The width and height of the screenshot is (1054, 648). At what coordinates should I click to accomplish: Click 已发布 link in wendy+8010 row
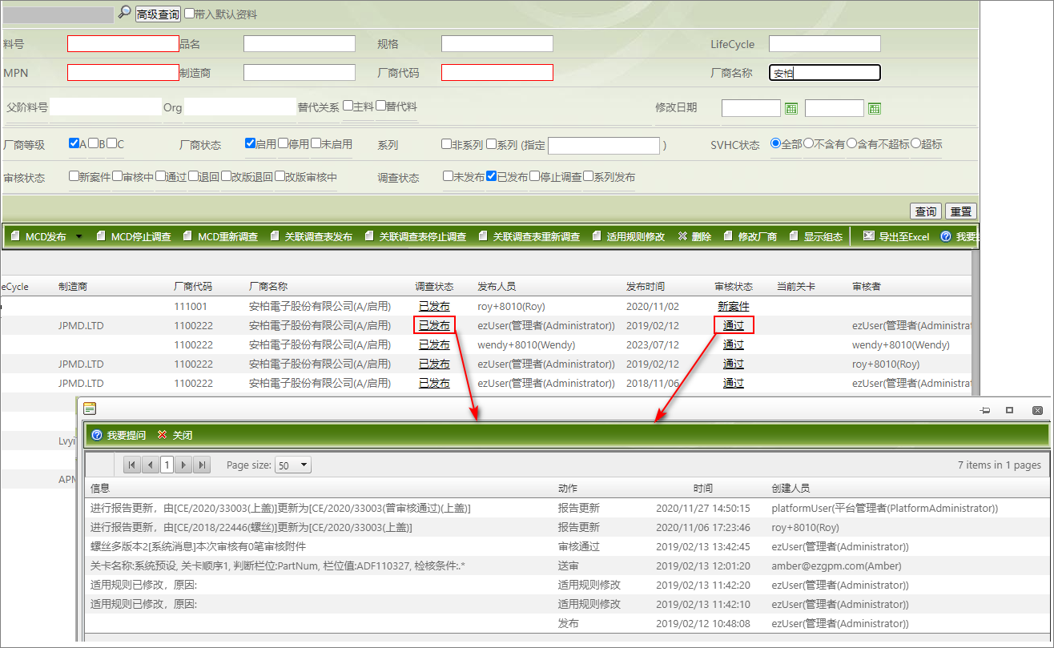[434, 344]
